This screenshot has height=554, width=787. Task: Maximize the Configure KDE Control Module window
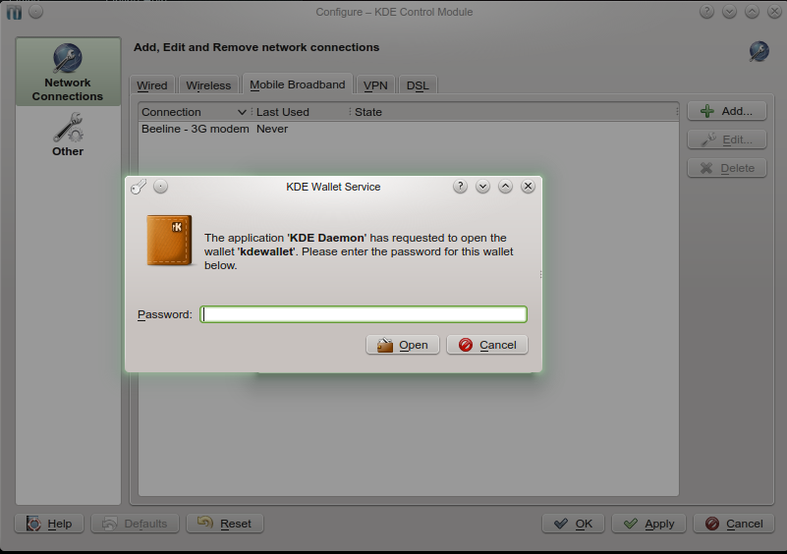tap(752, 12)
